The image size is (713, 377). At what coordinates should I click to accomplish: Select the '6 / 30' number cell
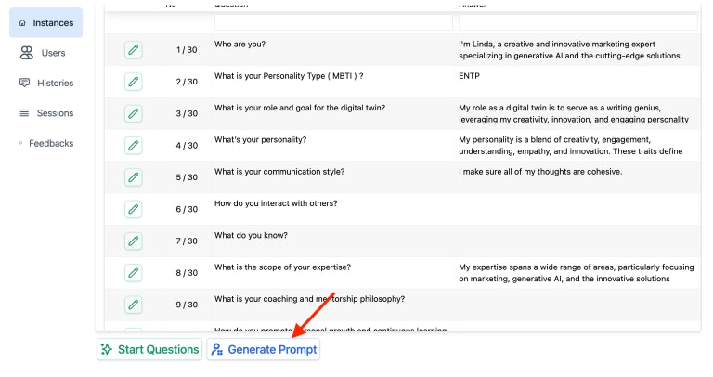(187, 209)
